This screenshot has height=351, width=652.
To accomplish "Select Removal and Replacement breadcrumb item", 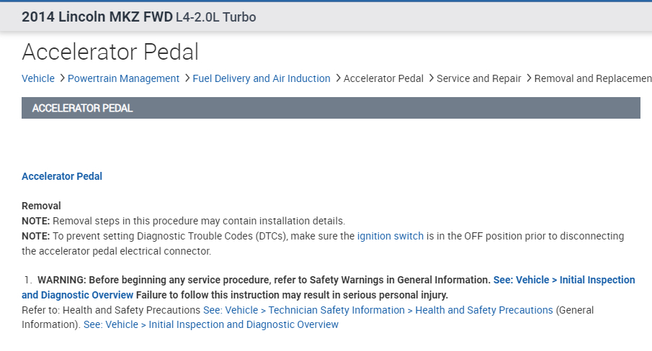I will point(592,78).
